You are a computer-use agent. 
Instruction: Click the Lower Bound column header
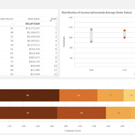tap(6, 19)
